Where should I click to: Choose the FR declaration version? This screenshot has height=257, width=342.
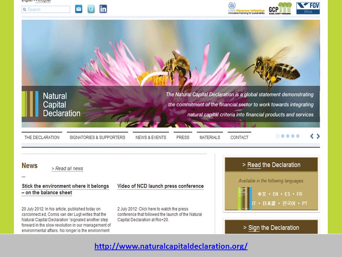pyautogui.click(x=299, y=194)
